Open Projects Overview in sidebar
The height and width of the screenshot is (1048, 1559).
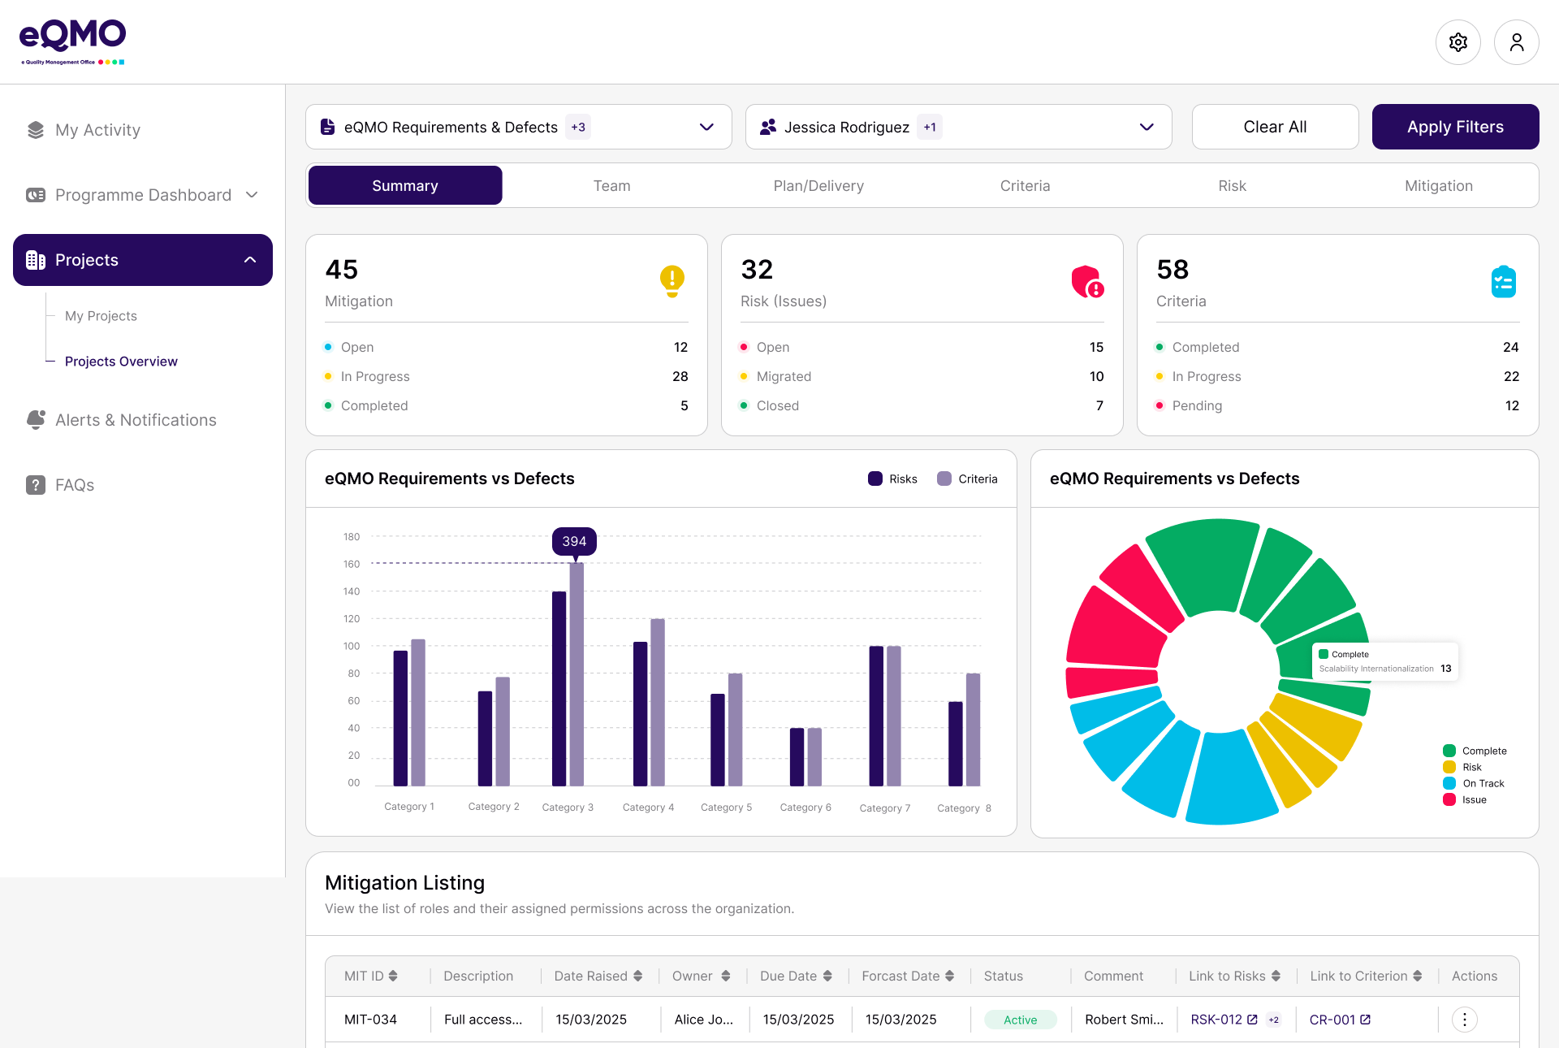[121, 362]
